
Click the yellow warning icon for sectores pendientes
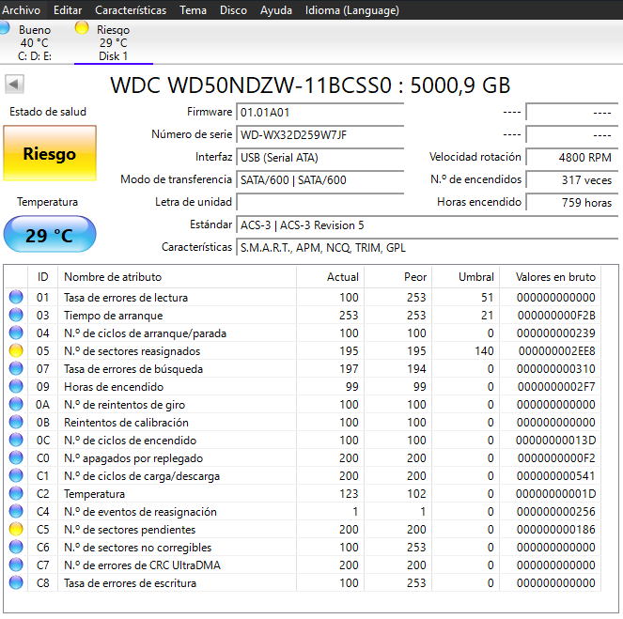click(16, 529)
